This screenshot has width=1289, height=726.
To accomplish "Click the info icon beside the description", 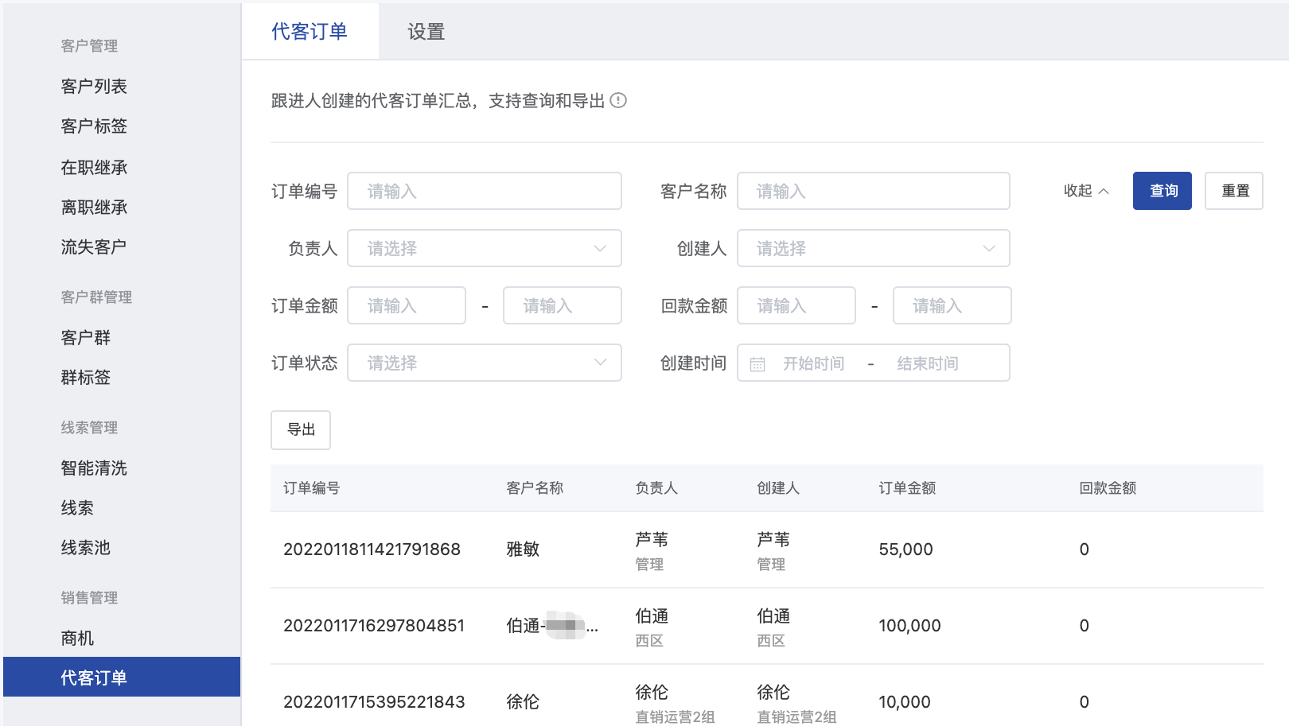I will point(618,101).
